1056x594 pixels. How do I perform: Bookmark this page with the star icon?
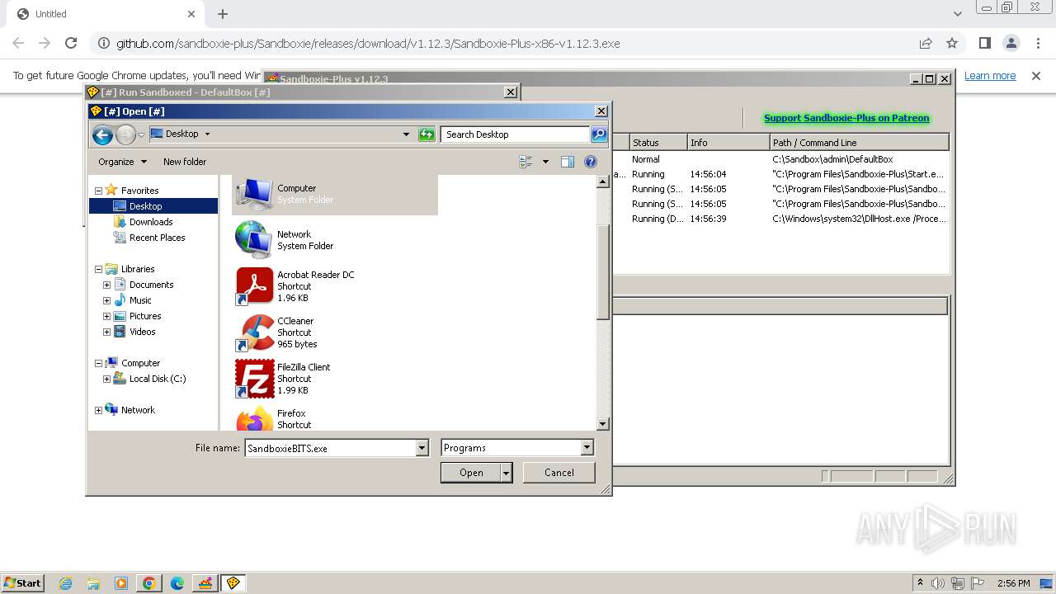[x=952, y=43]
